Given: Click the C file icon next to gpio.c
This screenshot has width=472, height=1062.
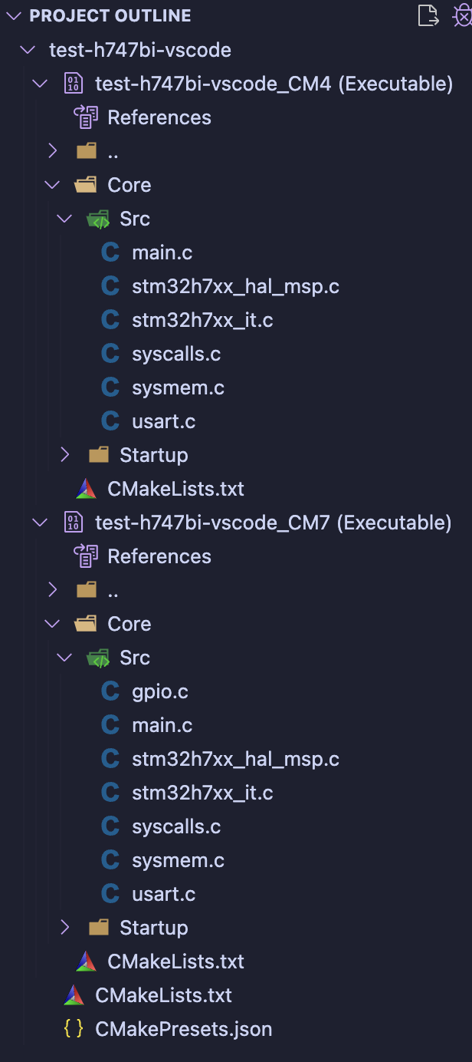Looking at the screenshot, I should [x=110, y=691].
